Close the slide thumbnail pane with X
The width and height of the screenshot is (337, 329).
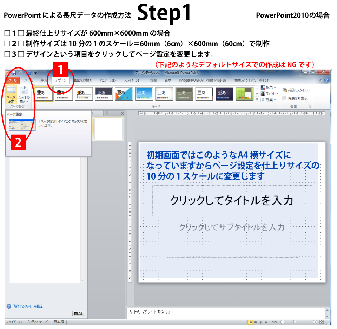tap(122, 113)
